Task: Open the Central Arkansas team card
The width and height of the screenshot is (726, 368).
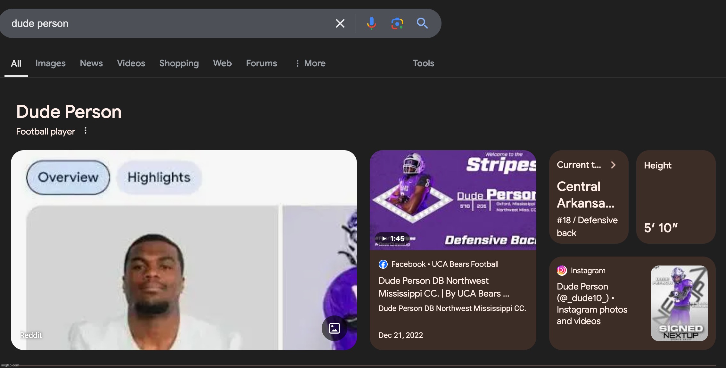Action: tap(589, 197)
